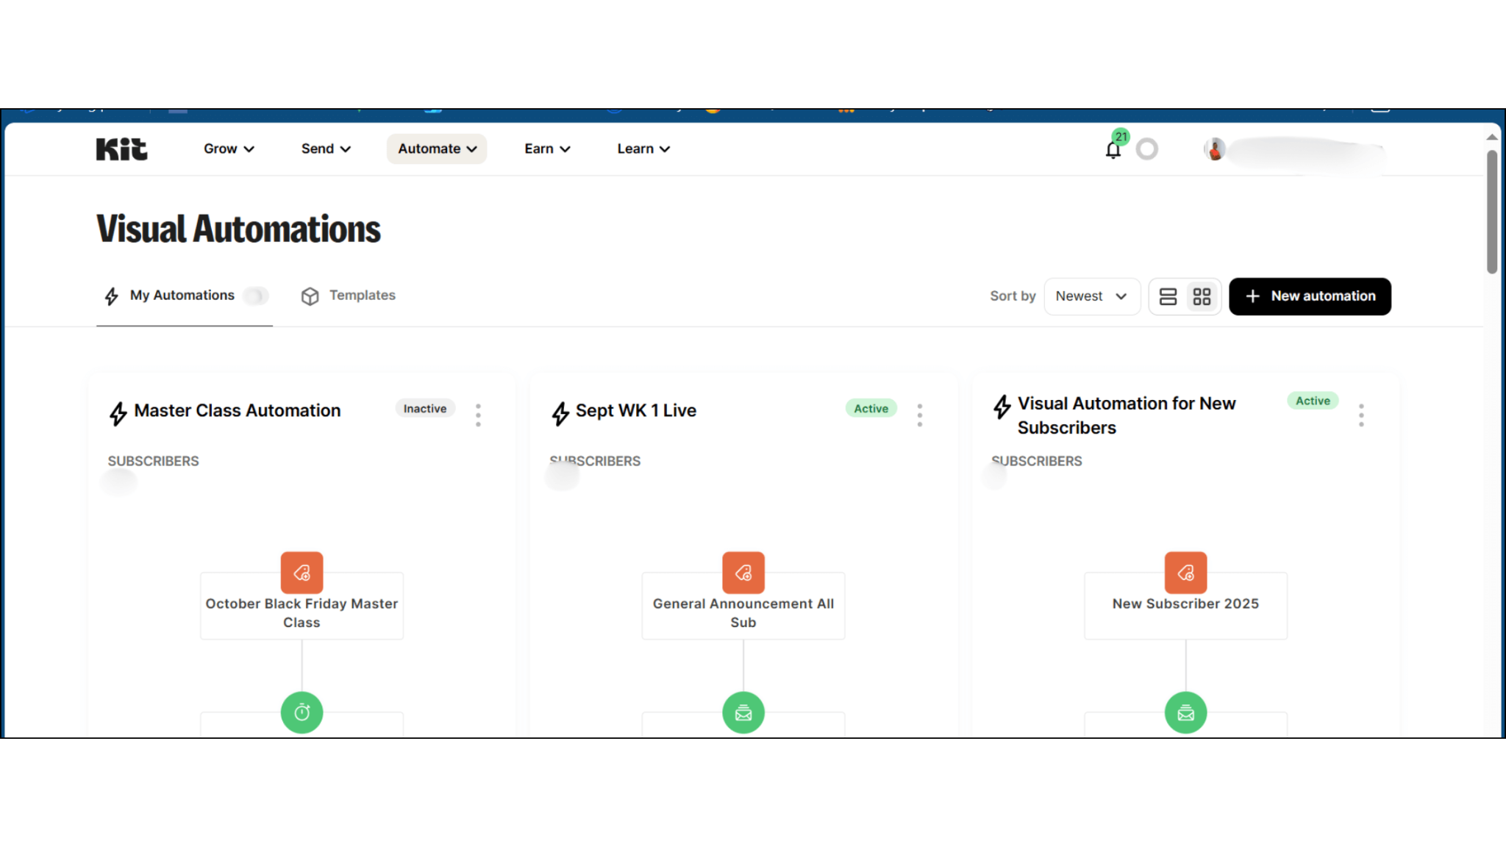Click the page vertical scrollbar
Viewport: 1506px width, 847px height.
point(1491,213)
